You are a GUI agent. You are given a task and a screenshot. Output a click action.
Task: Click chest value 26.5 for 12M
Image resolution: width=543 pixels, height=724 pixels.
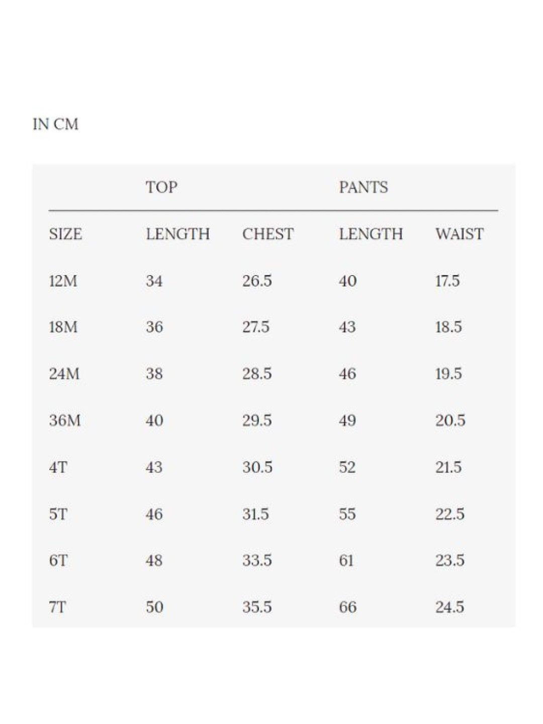tap(257, 281)
